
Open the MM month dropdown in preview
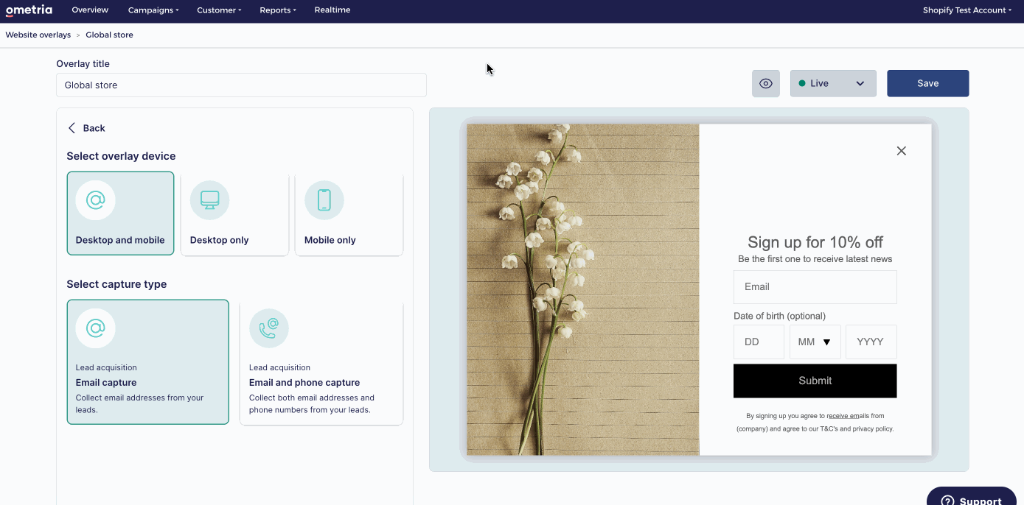(815, 342)
